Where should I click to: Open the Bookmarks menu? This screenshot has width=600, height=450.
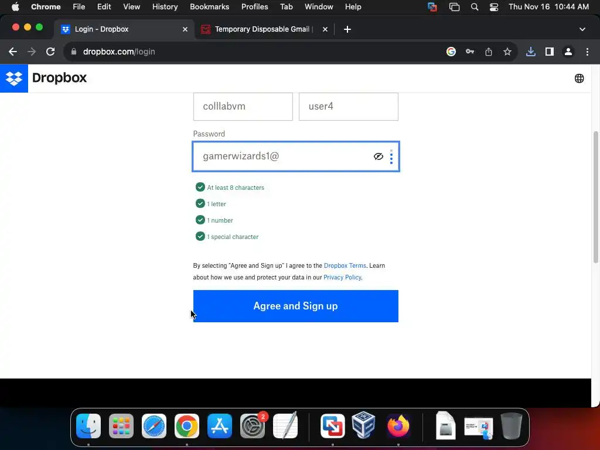(209, 6)
